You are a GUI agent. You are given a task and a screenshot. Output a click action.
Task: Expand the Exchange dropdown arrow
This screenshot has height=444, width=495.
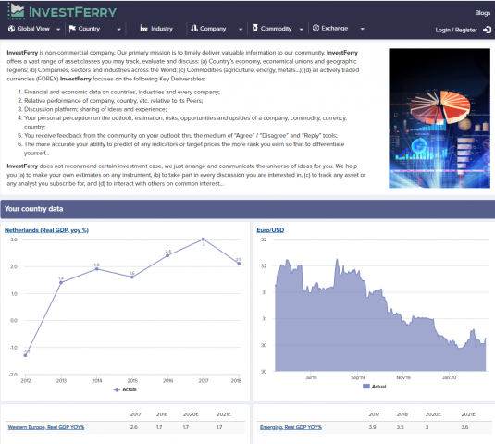[x=362, y=29]
